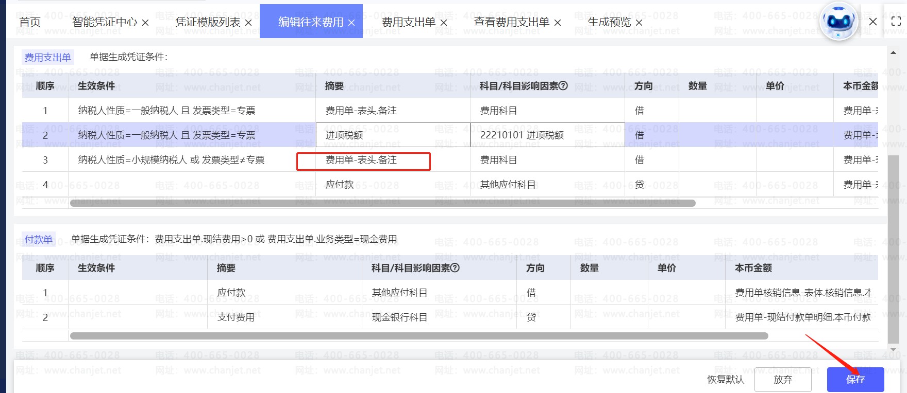Open the robot assistant icon

pos(838,22)
